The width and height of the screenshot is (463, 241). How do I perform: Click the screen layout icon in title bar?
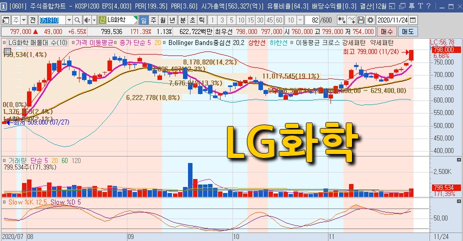click(x=392, y=6)
